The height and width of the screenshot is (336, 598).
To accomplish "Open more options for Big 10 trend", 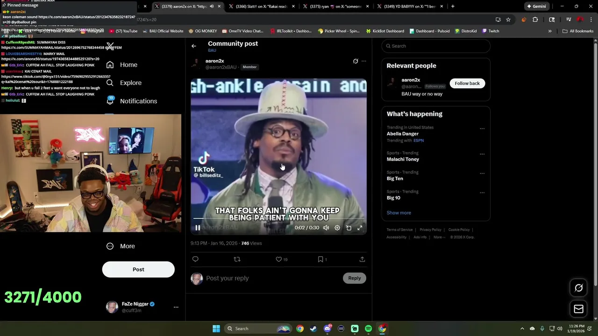I will 482,193.
